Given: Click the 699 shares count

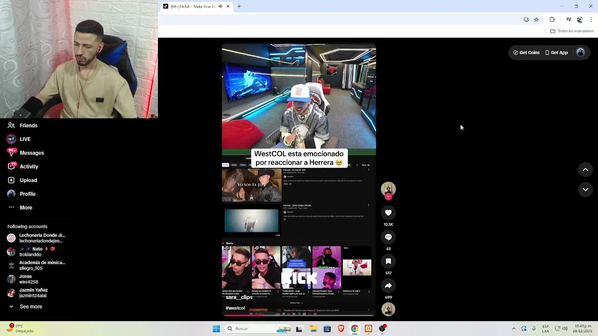Looking at the screenshot, I should click(x=388, y=297).
